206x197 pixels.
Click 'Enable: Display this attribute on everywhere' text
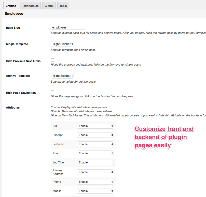click(x=79, y=107)
